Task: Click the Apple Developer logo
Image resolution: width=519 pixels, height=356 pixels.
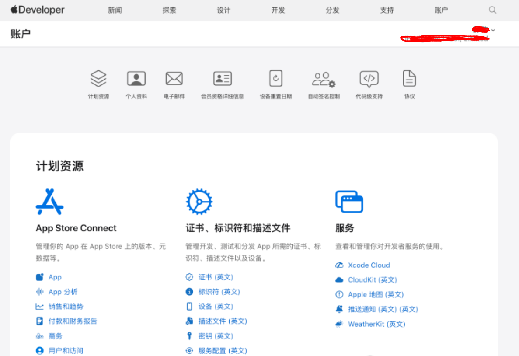Action: point(38,10)
